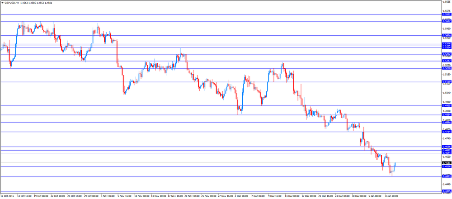Click the black current price label 1.4581
The height and width of the screenshot is (199, 452).
447,163
